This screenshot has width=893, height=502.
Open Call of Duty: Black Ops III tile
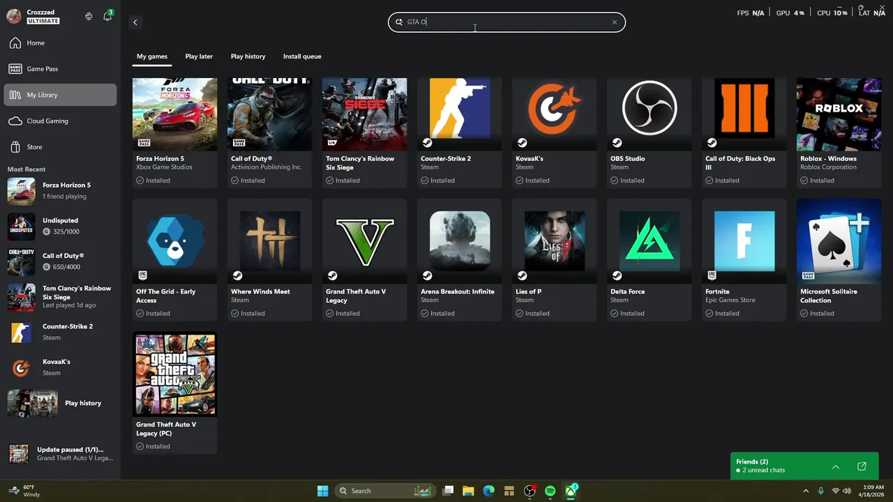pyautogui.click(x=744, y=132)
